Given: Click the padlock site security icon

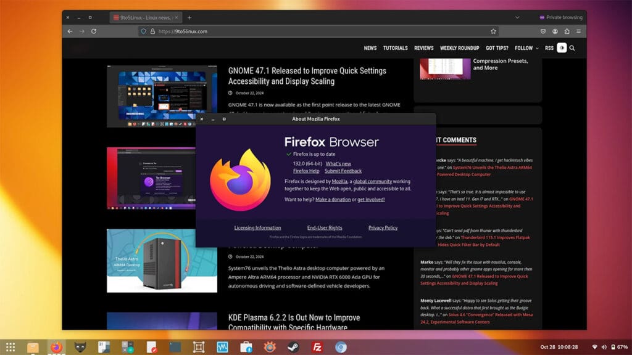Looking at the screenshot, I should pos(153,31).
